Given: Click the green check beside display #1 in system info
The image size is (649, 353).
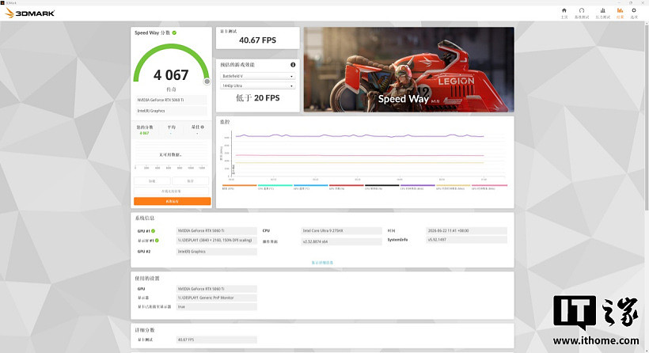Looking at the screenshot, I should [157, 241].
